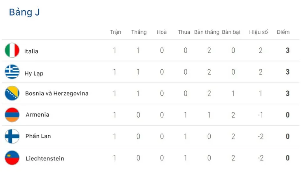Screen dimensions: 301x172
Task: Open the Italia team link
Action: tap(31, 51)
